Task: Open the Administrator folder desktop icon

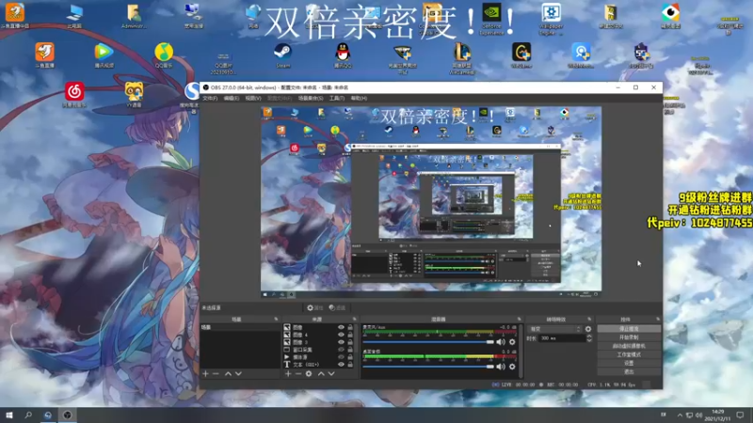Action: pos(134,16)
